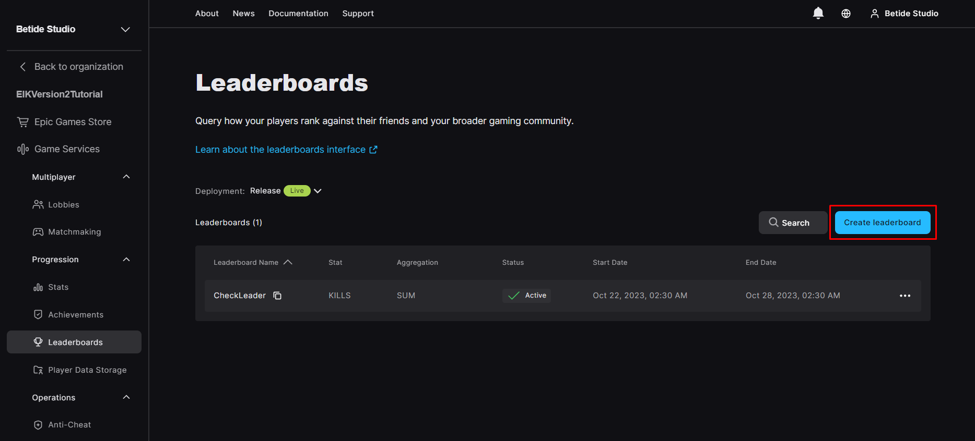
Task: Navigate to Achievements
Action: [x=75, y=315]
